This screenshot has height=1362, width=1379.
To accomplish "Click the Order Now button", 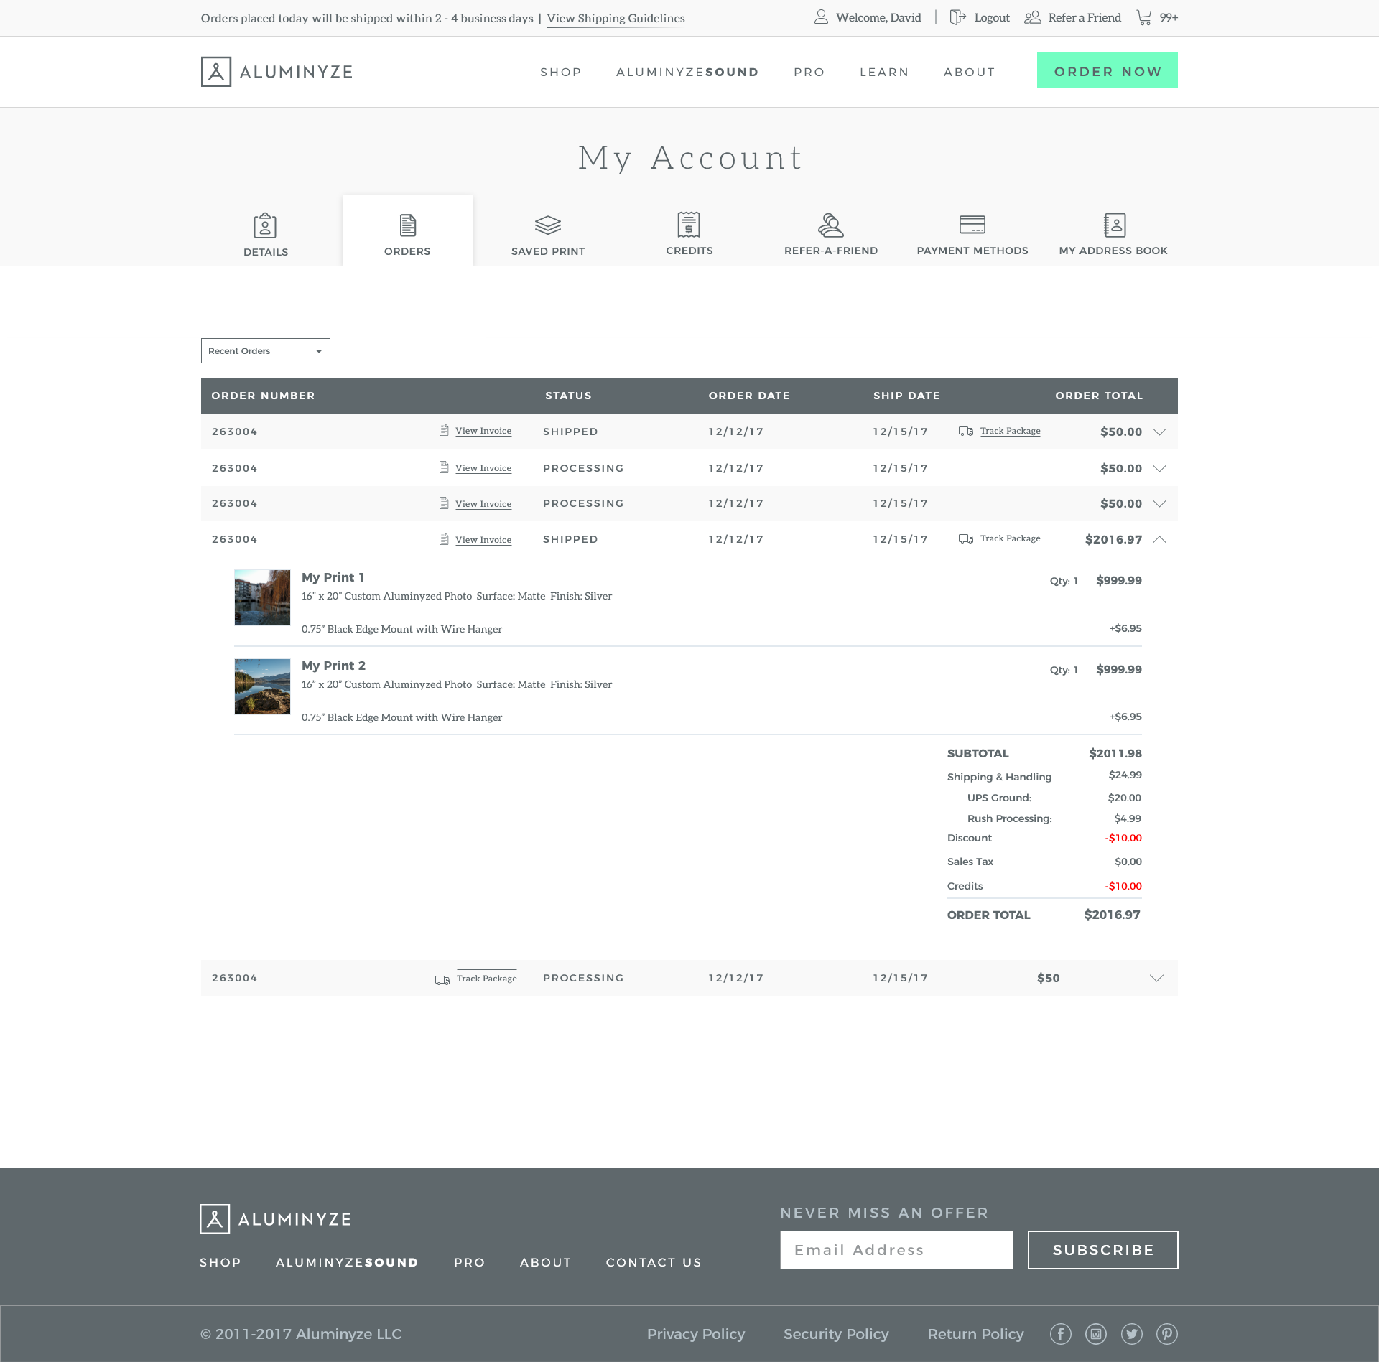I will 1106,70.
